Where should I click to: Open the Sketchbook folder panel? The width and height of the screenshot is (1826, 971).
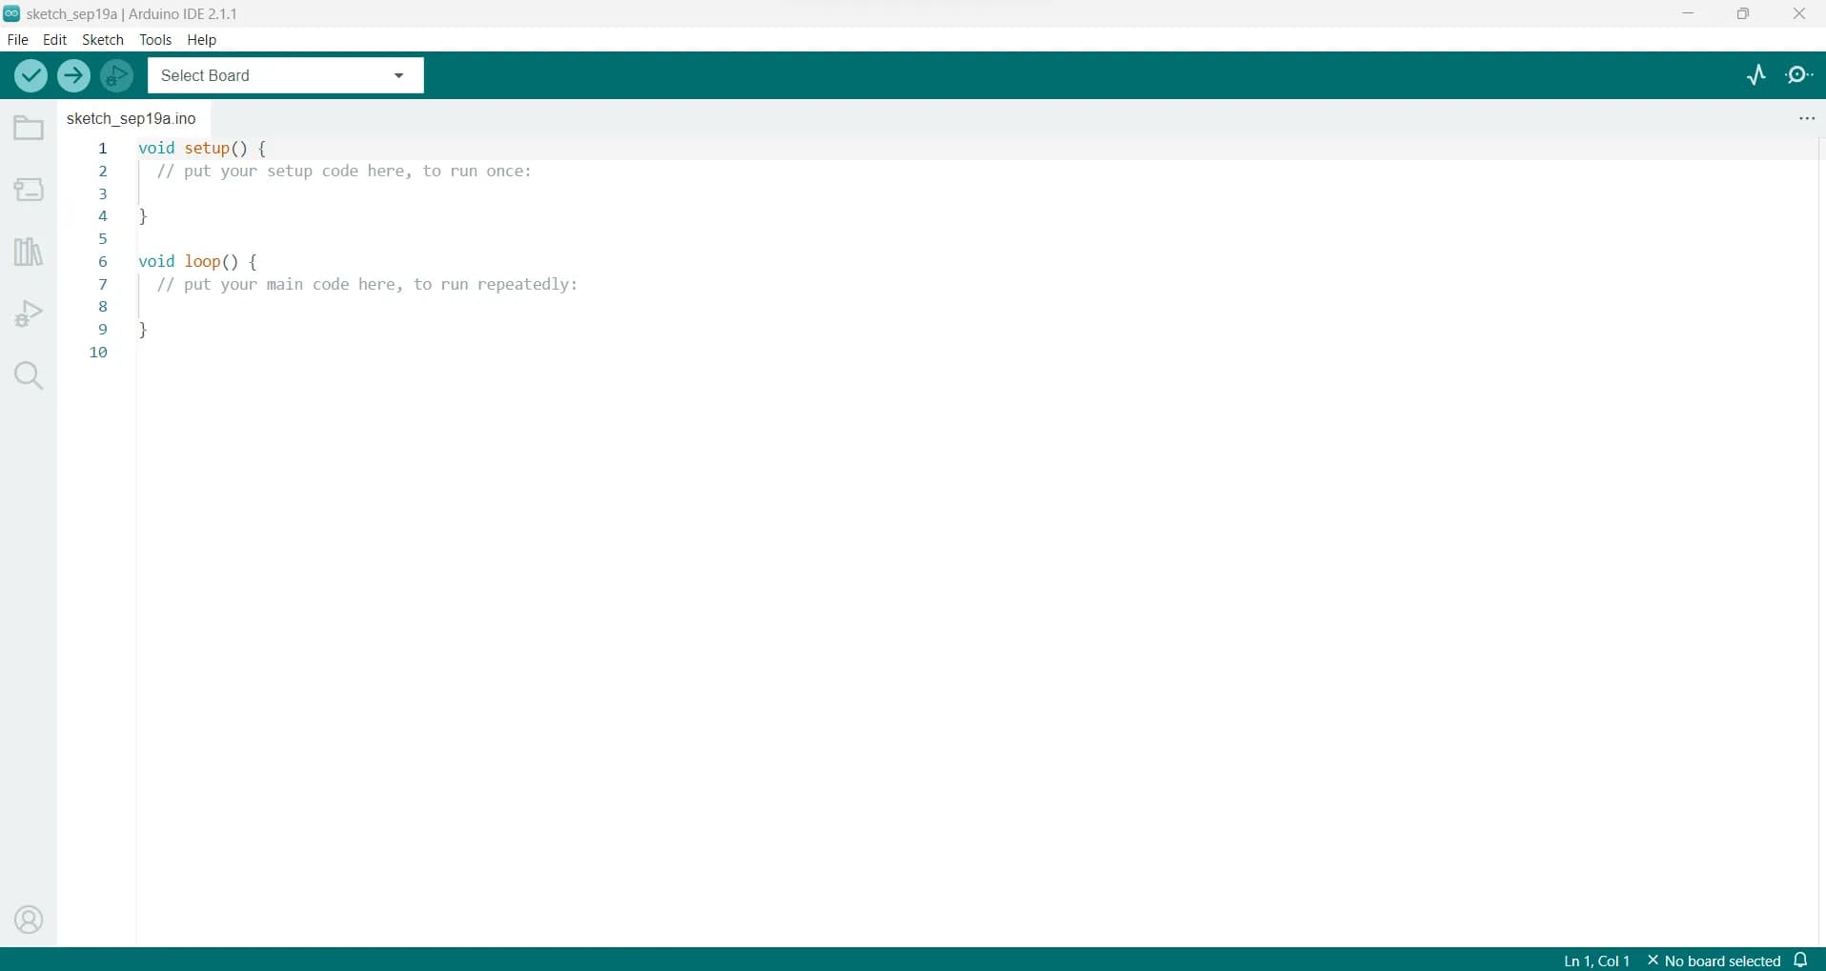point(29,128)
